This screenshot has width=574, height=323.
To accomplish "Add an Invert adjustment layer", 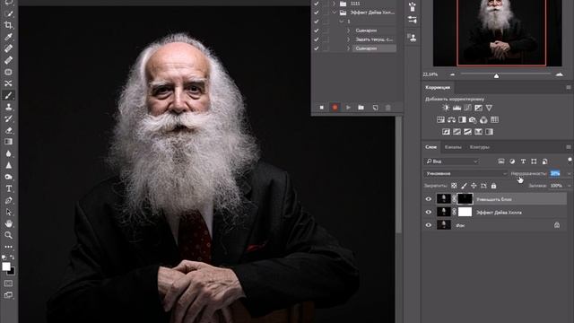I will (x=446, y=132).
